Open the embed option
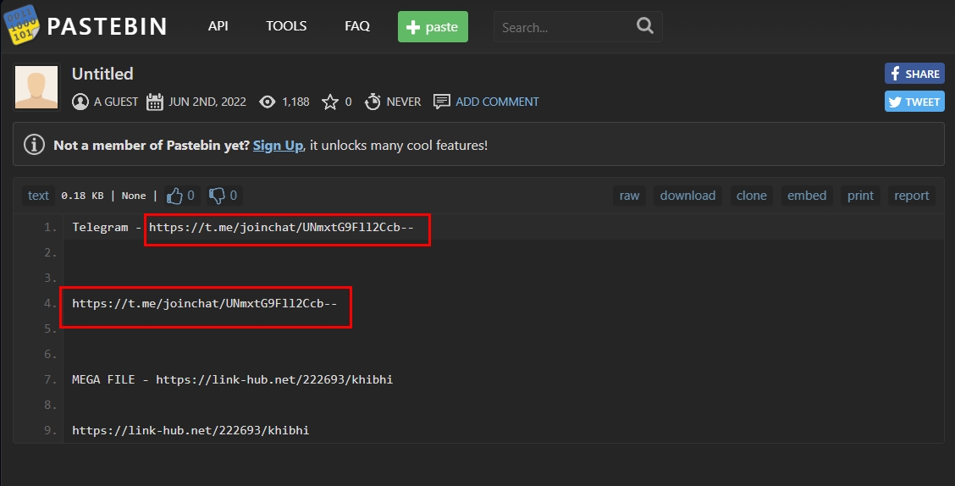This screenshot has width=955, height=486. tap(807, 196)
